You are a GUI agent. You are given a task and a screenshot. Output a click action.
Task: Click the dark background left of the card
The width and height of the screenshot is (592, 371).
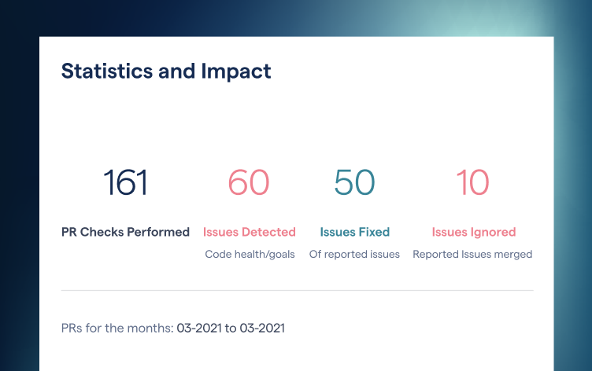point(19,197)
